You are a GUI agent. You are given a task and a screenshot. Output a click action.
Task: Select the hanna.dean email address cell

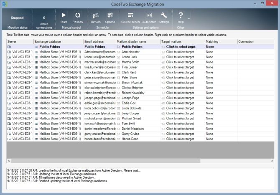(x=100, y=139)
